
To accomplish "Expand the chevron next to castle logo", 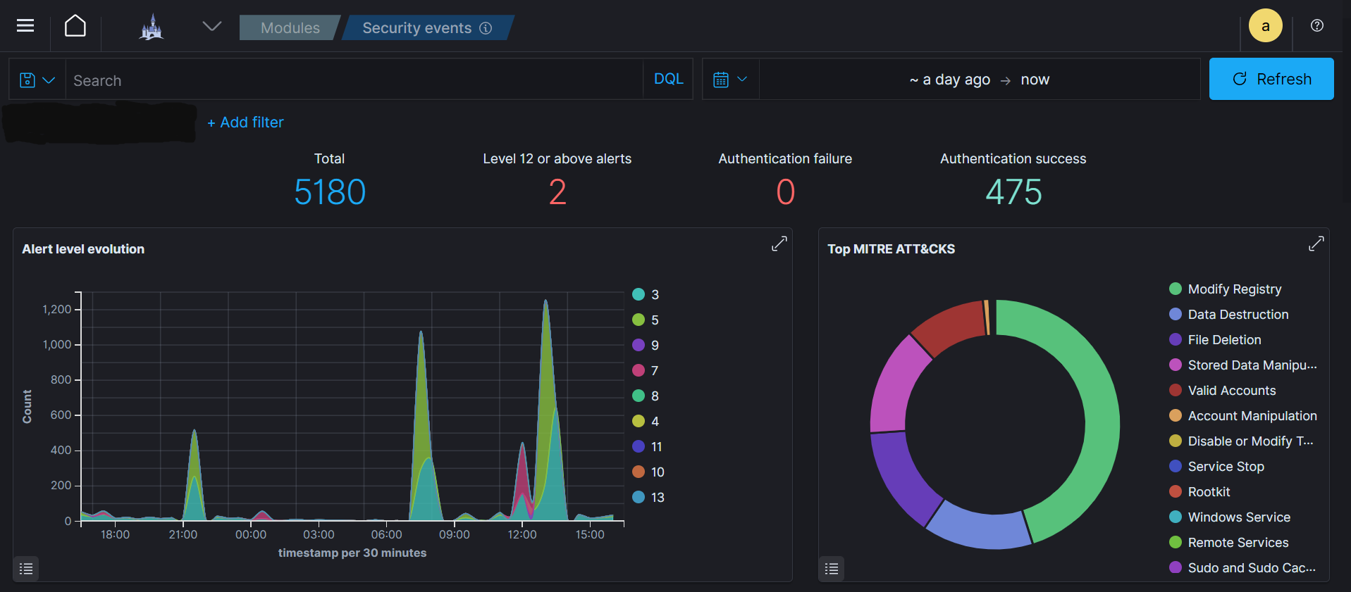I will pyautogui.click(x=211, y=27).
